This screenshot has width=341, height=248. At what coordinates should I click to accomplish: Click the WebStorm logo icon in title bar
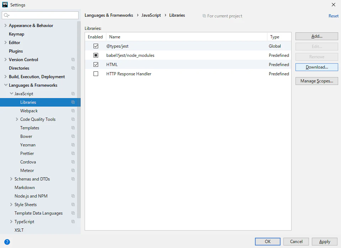pyautogui.click(x=5, y=5)
